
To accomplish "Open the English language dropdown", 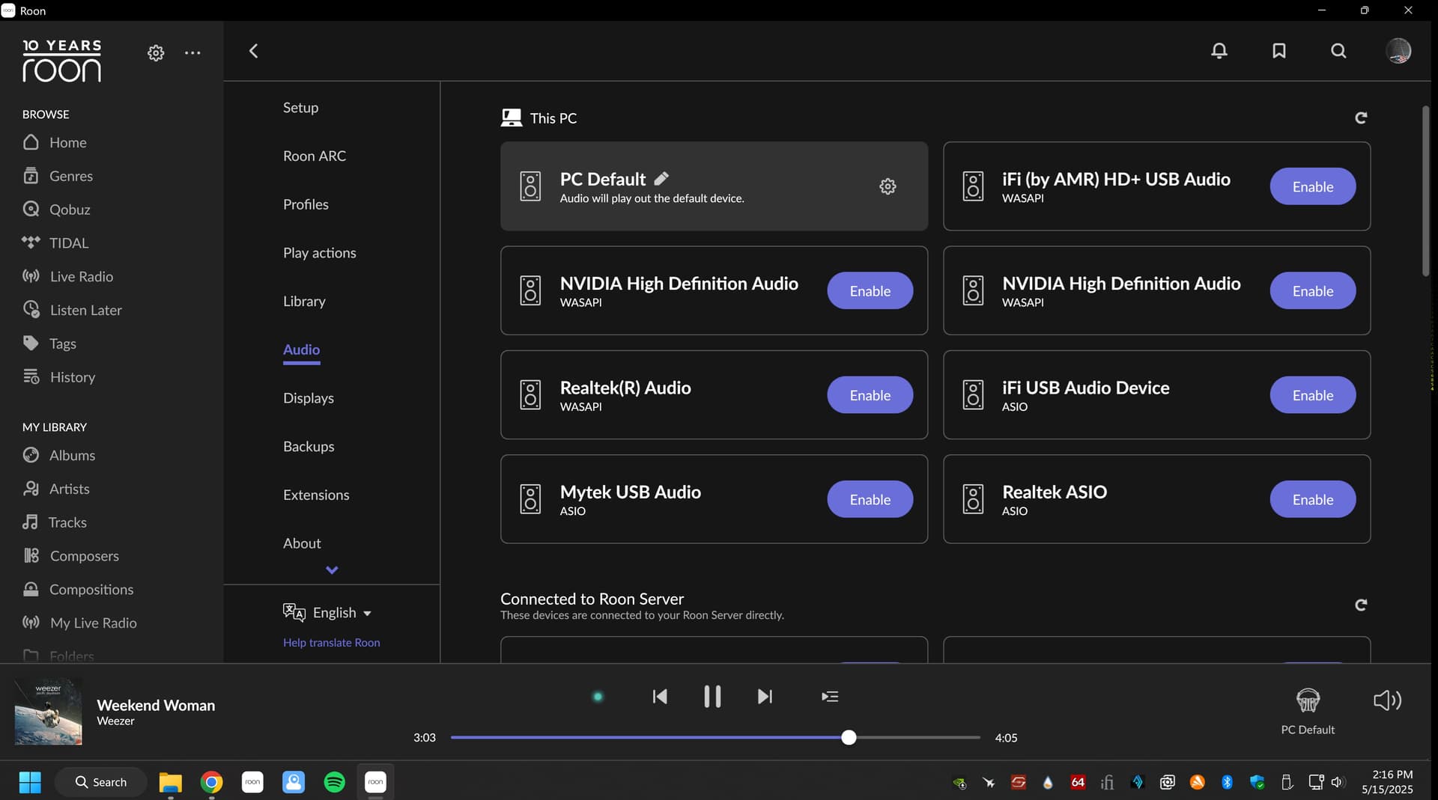I will tap(327, 613).
